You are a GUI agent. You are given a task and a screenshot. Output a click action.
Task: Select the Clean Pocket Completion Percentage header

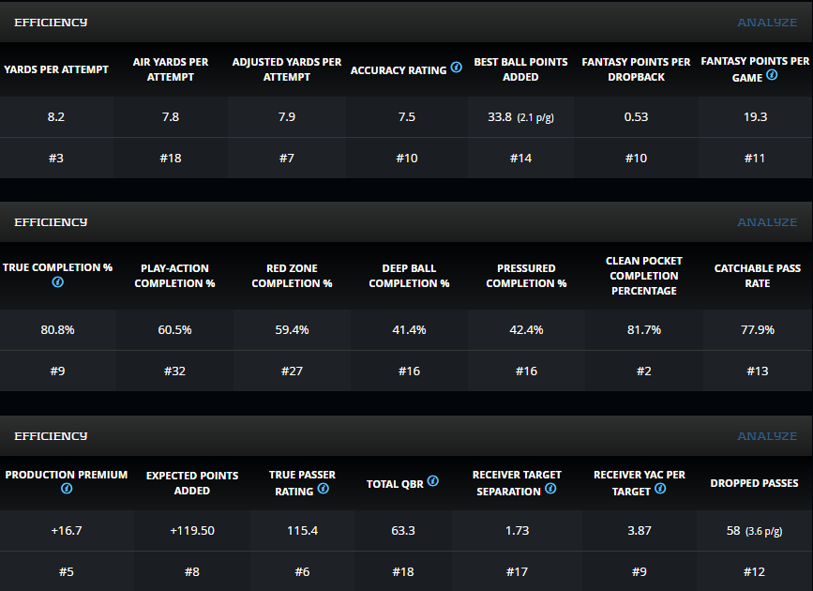coord(642,276)
